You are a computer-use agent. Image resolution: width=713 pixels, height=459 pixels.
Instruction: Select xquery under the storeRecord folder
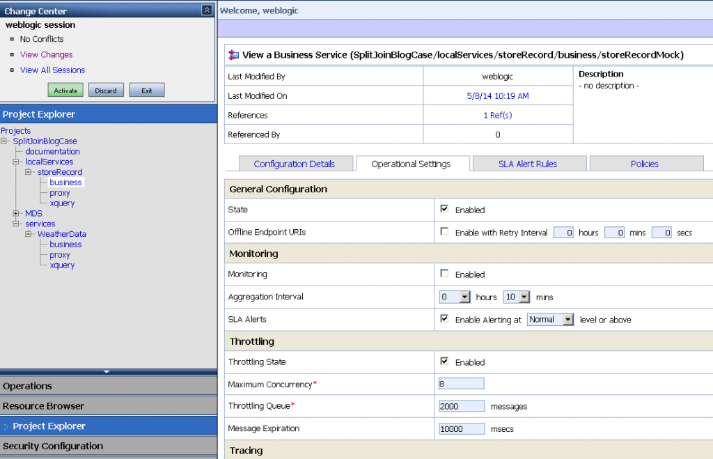(62, 203)
